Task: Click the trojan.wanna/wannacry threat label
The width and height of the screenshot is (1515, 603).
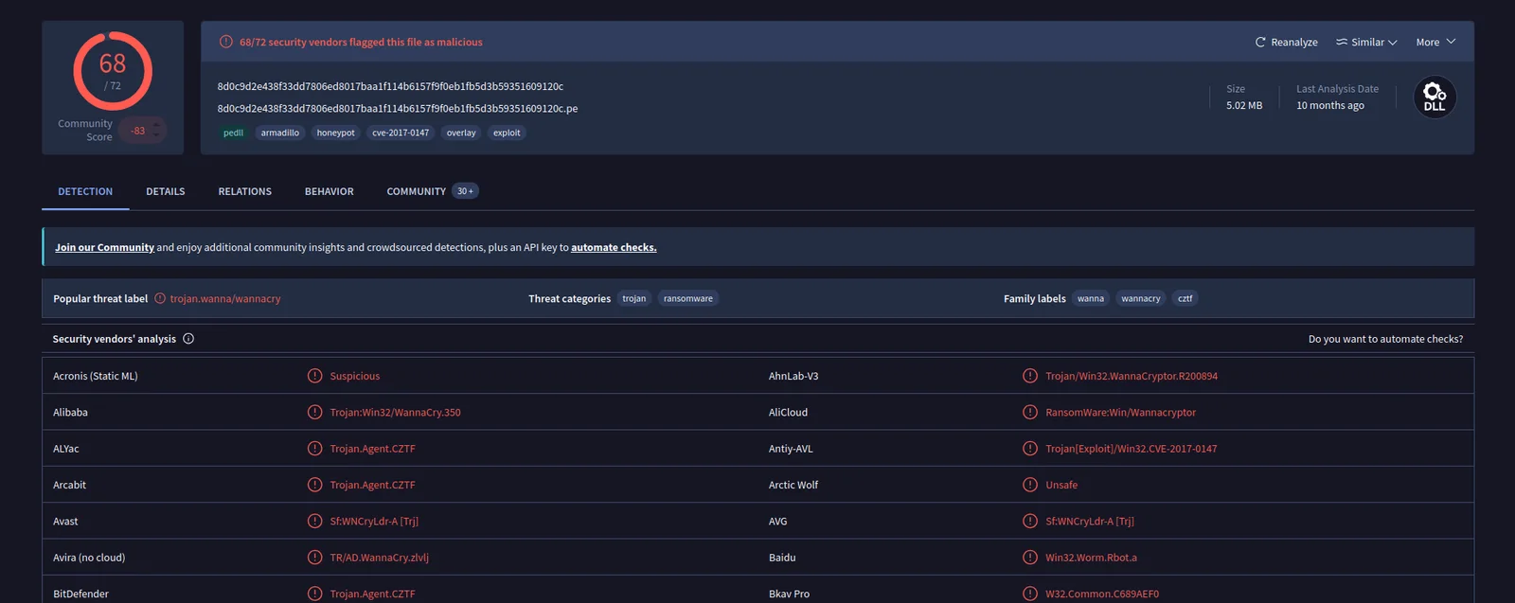Action: pyautogui.click(x=225, y=298)
